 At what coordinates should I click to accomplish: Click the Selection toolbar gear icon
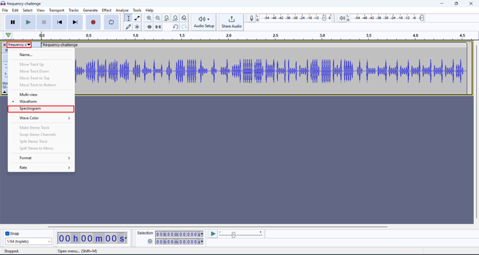click(150, 241)
